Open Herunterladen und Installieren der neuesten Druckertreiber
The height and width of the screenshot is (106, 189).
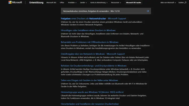[x=90, y=104]
